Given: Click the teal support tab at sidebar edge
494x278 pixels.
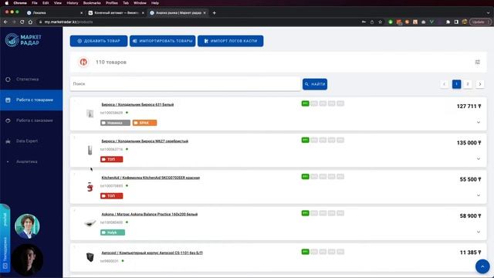Looking at the screenshot, I should (x=5, y=239).
